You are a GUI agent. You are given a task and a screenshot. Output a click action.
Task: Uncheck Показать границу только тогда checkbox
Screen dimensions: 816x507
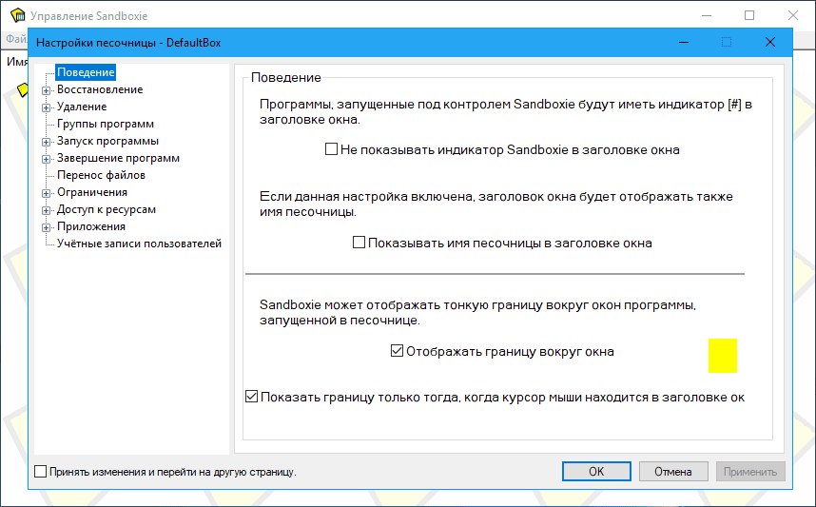(x=252, y=397)
